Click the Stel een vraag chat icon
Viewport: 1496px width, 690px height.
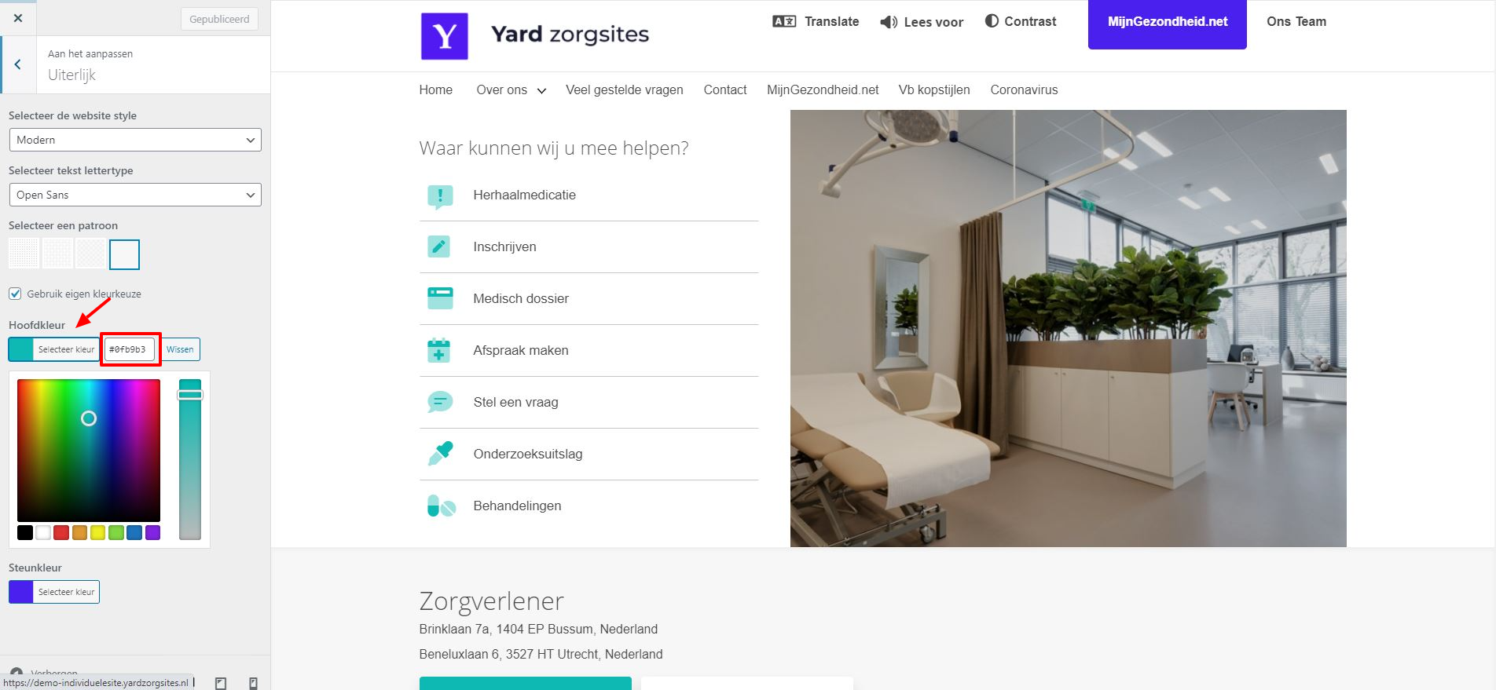tap(440, 402)
